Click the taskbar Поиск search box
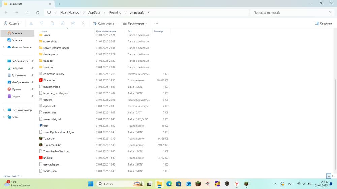337x189 pixels. pos(120,184)
